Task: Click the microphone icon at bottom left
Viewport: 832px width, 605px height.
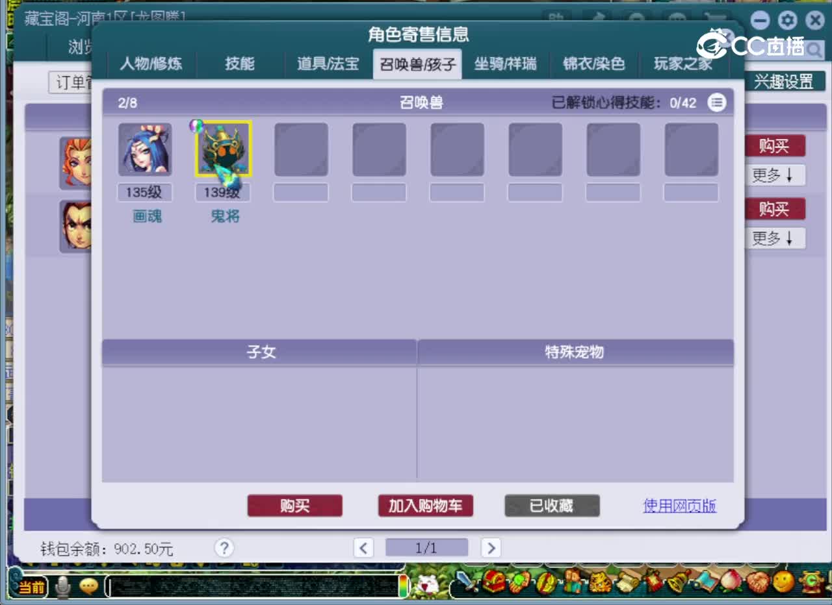Action: click(62, 586)
